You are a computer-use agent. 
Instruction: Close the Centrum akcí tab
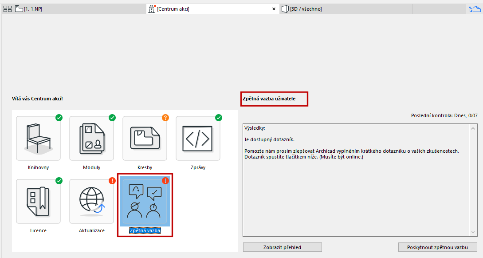click(274, 9)
